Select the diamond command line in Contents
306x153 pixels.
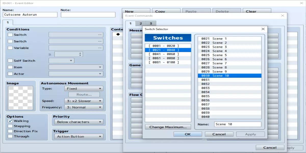[118, 34]
